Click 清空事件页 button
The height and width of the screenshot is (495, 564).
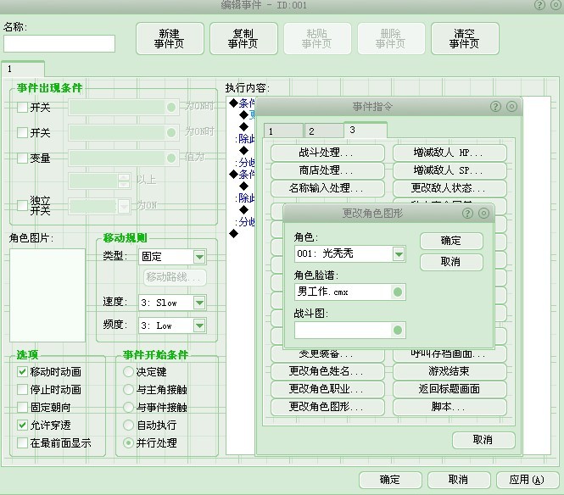pos(465,38)
